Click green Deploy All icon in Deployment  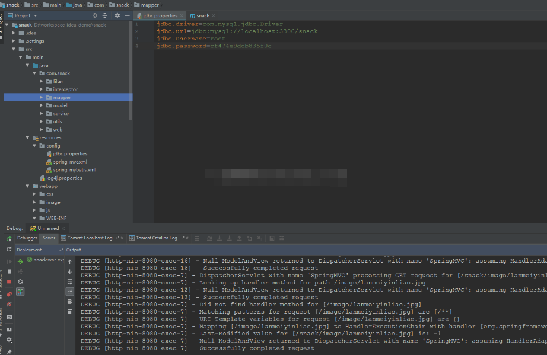pos(20,261)
